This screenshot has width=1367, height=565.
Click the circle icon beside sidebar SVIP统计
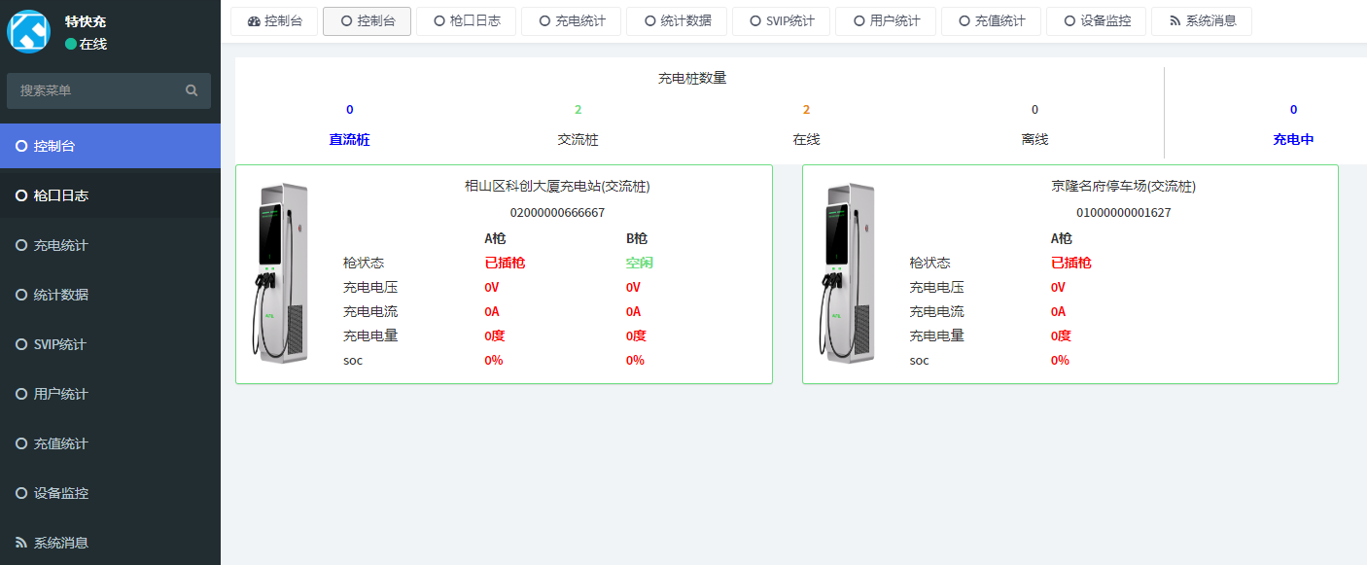[21, 344]
